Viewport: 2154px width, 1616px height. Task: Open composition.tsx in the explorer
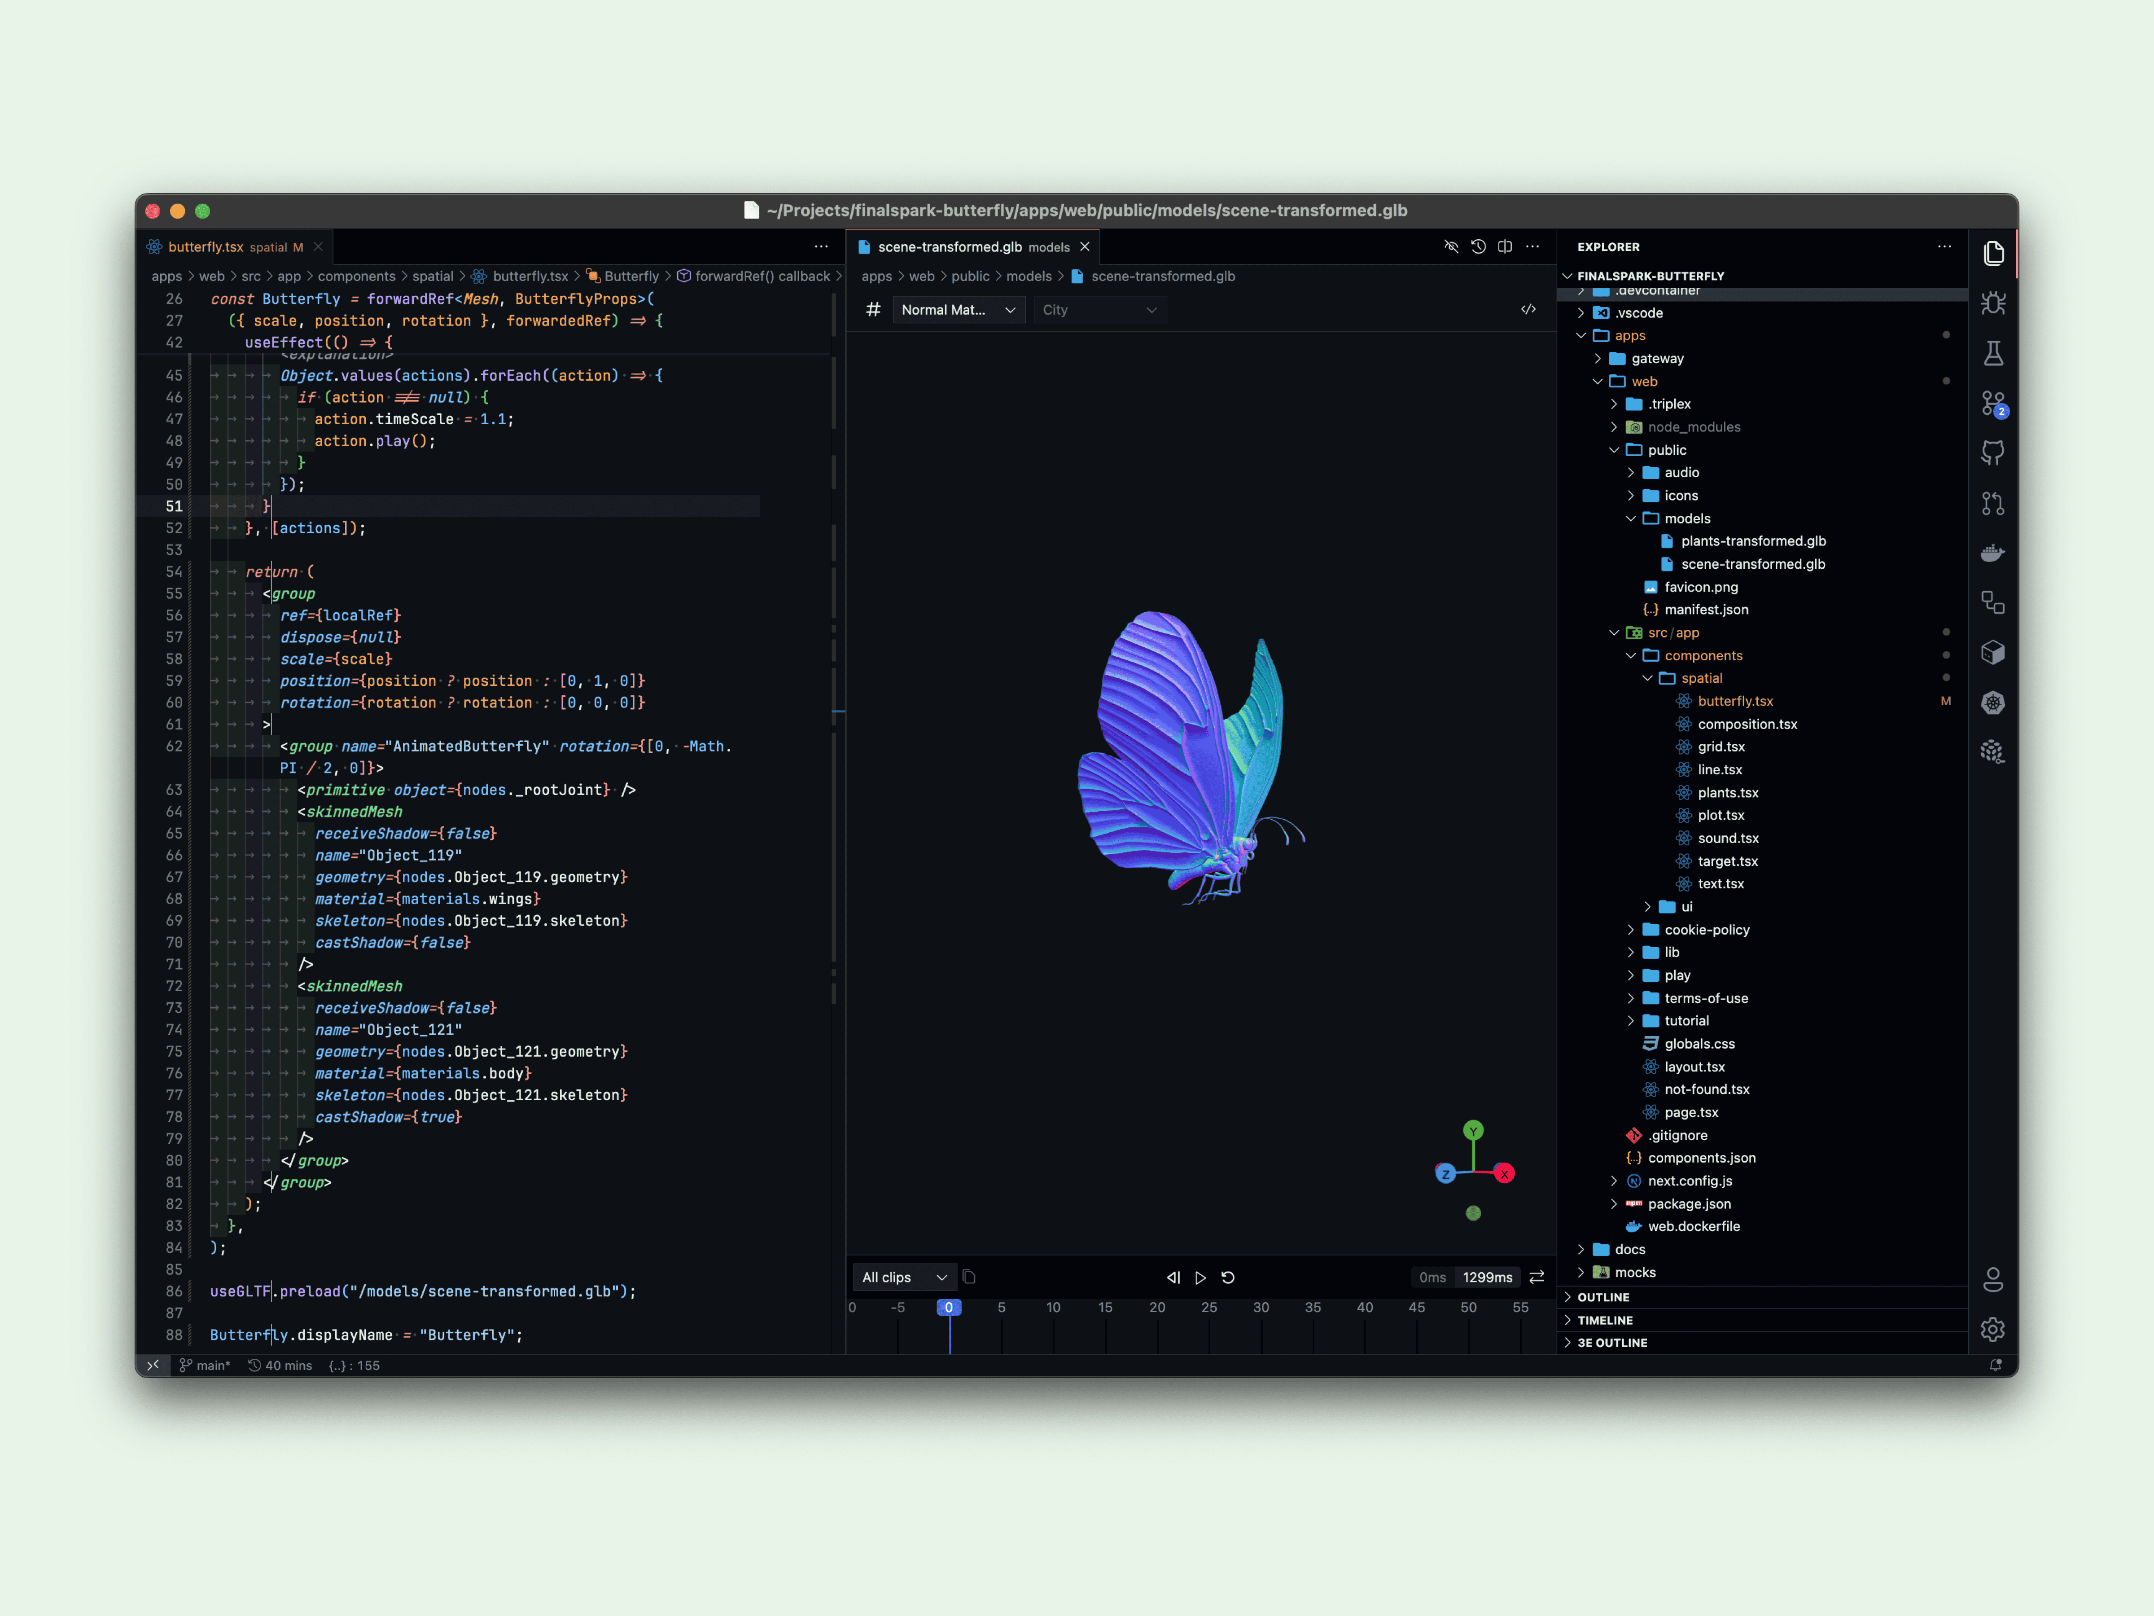pos(1747,724)
